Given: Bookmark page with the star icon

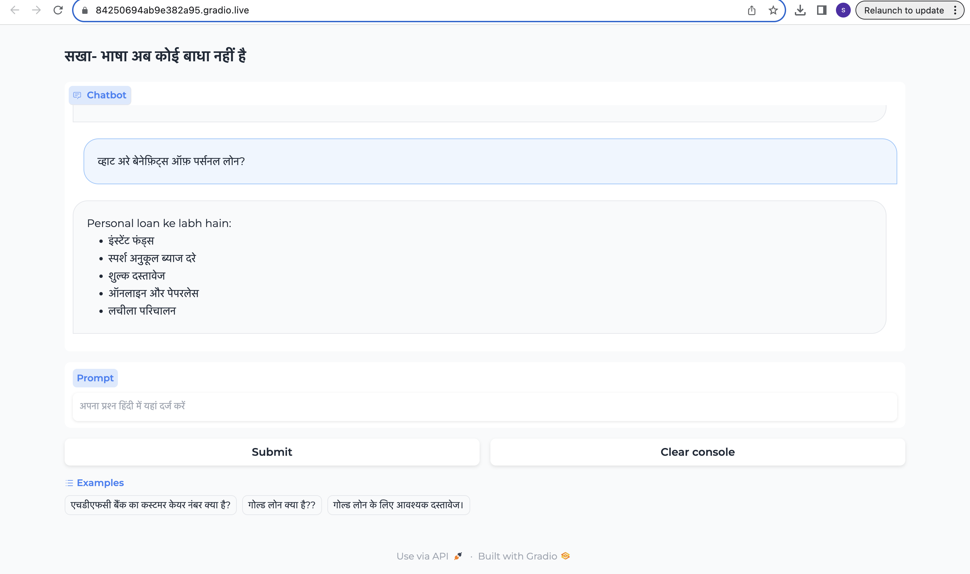Looking at the screenshot, I should [773, 10].
